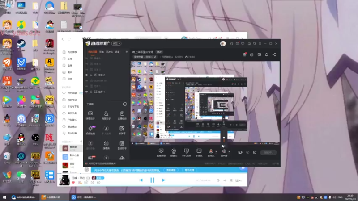Open the streamer avatar in title bar
Image resolution: width=358 pixels, height=201 pixels.
pyautogui.click(x=223, y=43)
